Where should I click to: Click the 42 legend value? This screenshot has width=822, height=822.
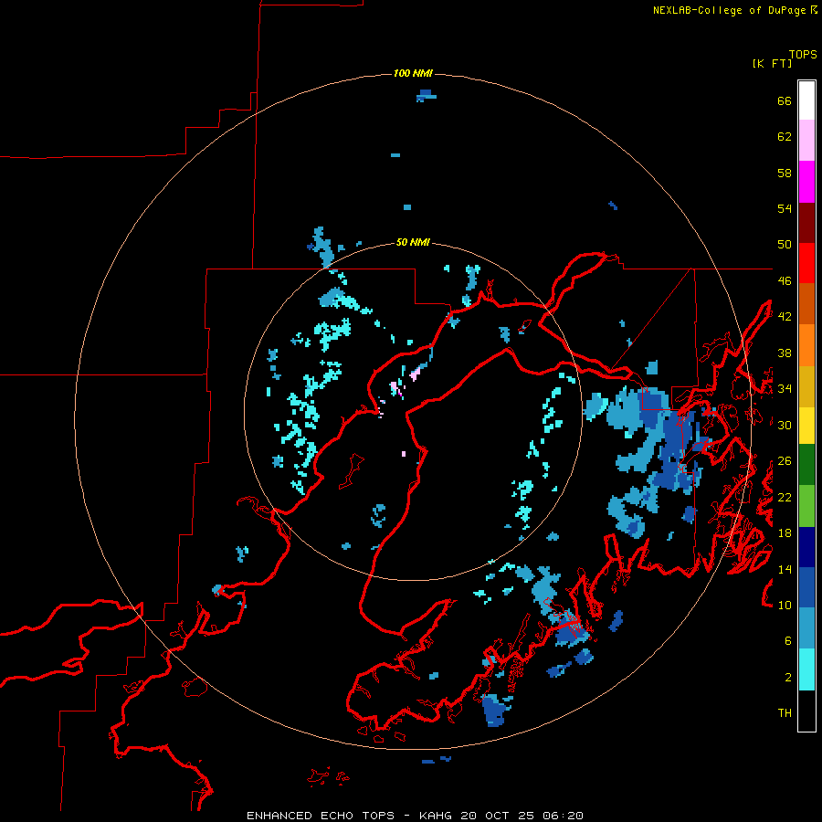tap(785, 317)
